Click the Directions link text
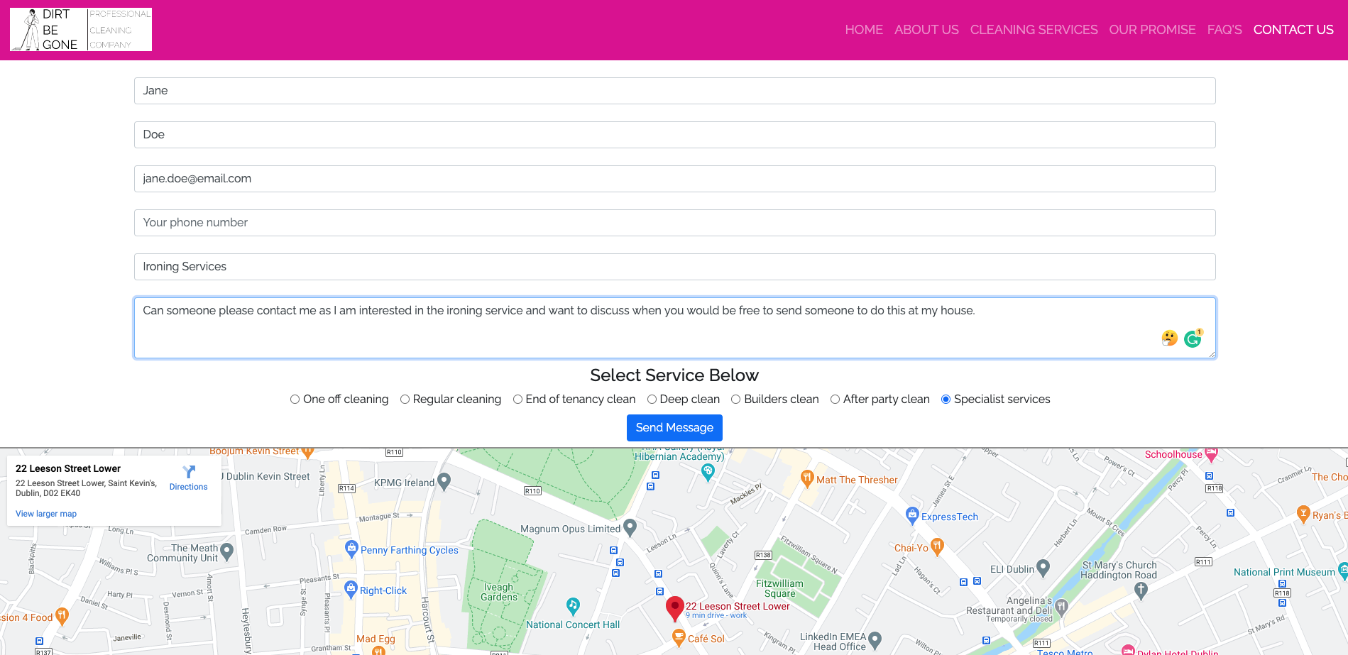 (x=189, y=487)
